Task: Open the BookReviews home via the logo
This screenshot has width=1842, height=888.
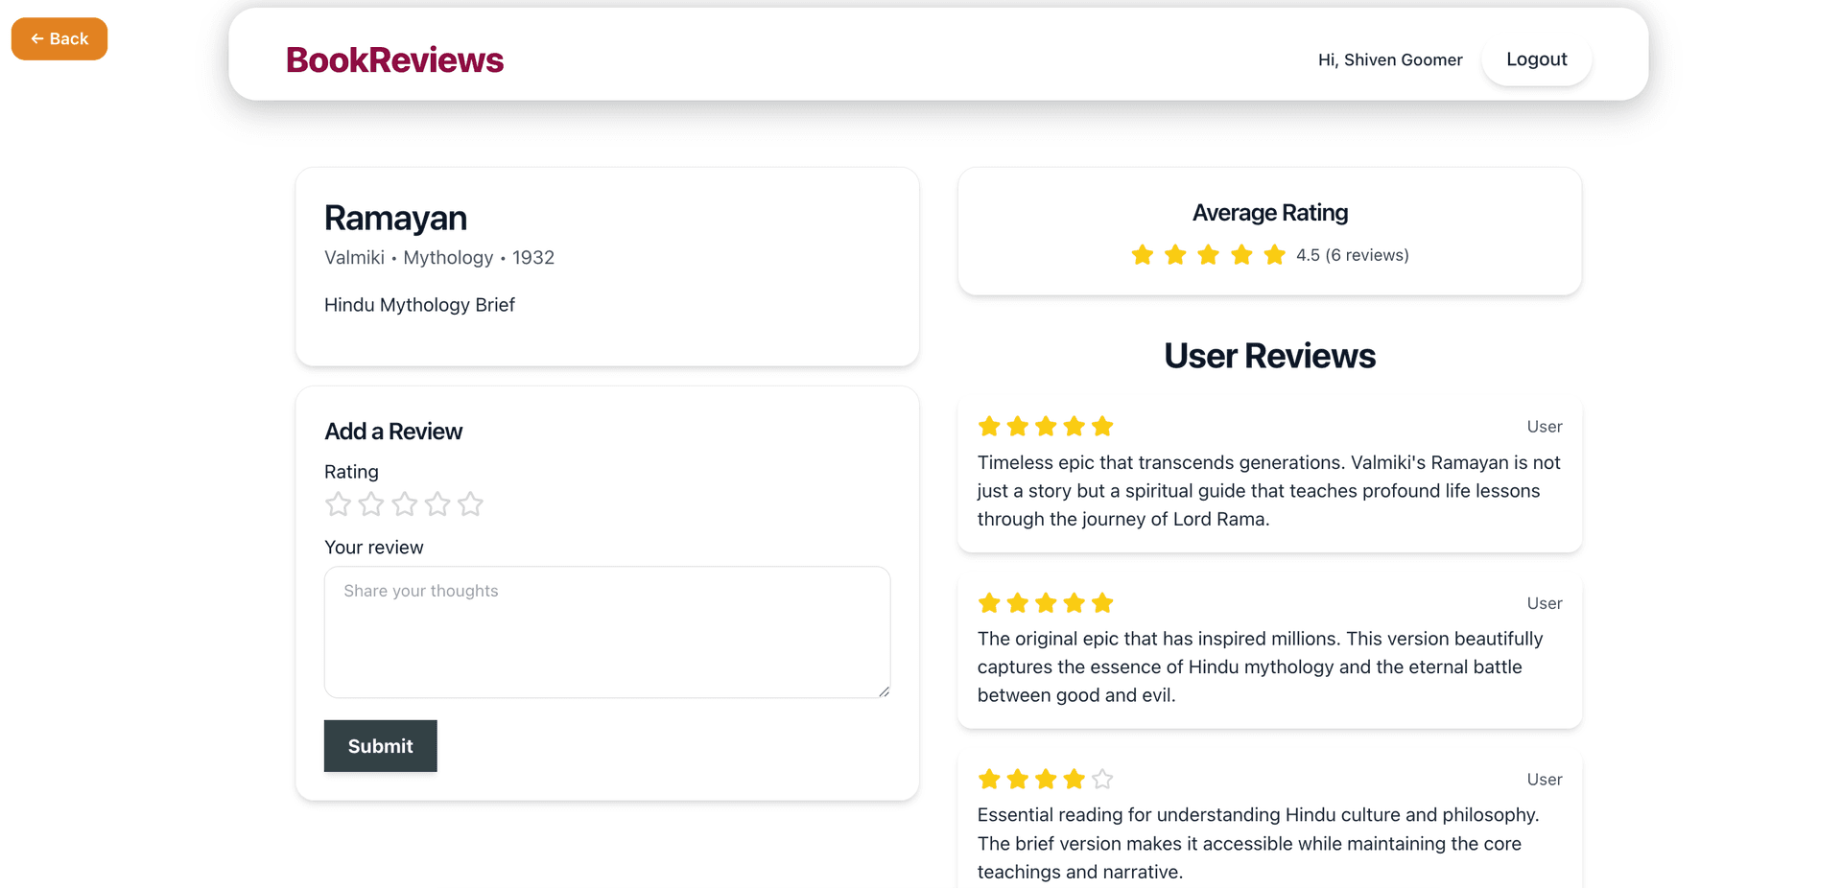Action: 394,59
